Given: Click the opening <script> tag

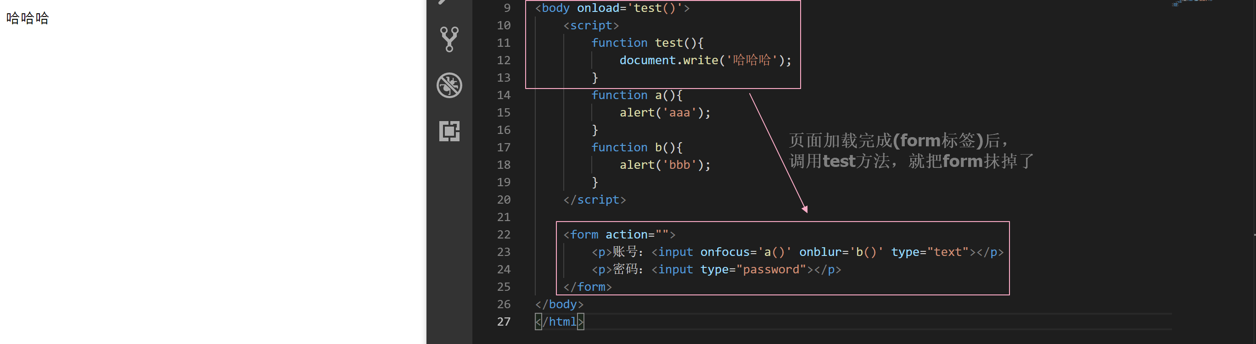Looking at the screenshot, I should pyautogui.click(x=591, y=25).
